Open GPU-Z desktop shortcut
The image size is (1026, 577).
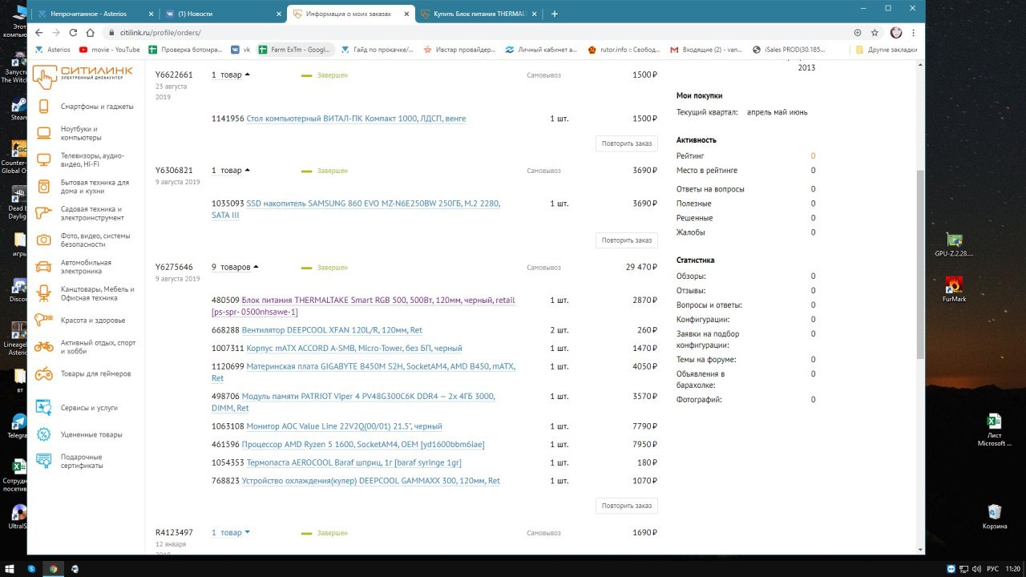click(954, 244)
